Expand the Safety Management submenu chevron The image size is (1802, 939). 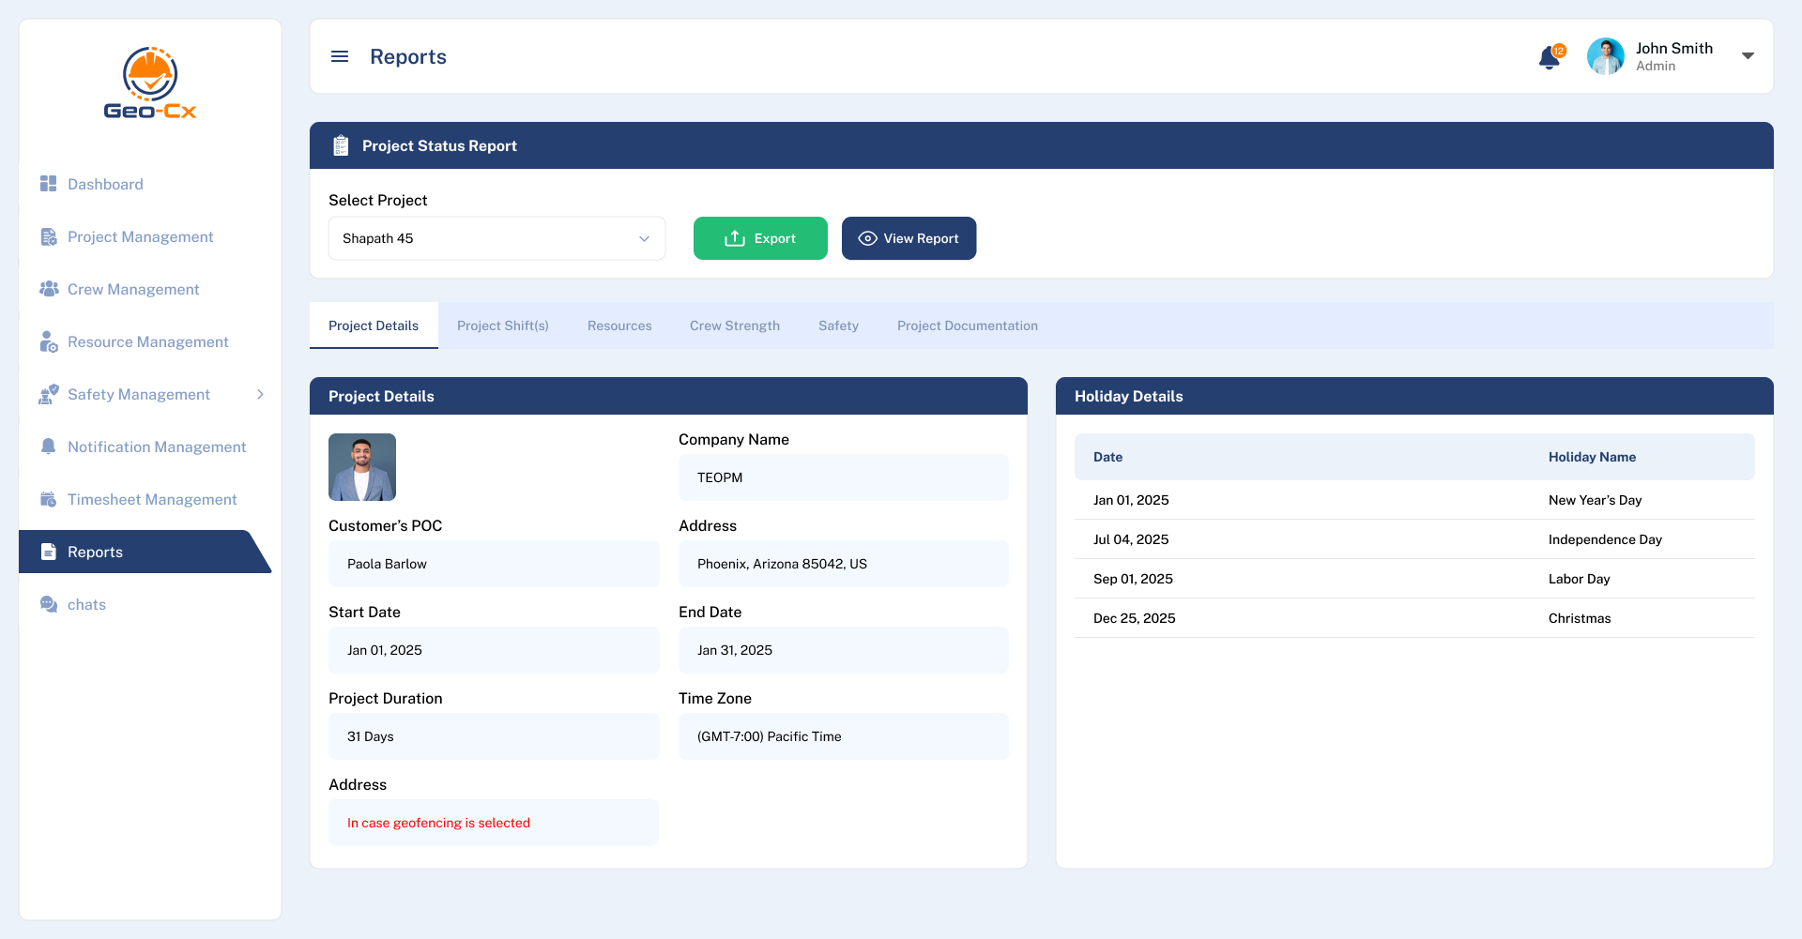(260, 394)
